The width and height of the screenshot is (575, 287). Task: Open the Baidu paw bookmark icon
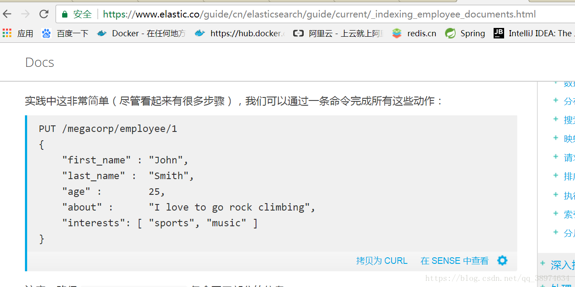click(46, 33)
